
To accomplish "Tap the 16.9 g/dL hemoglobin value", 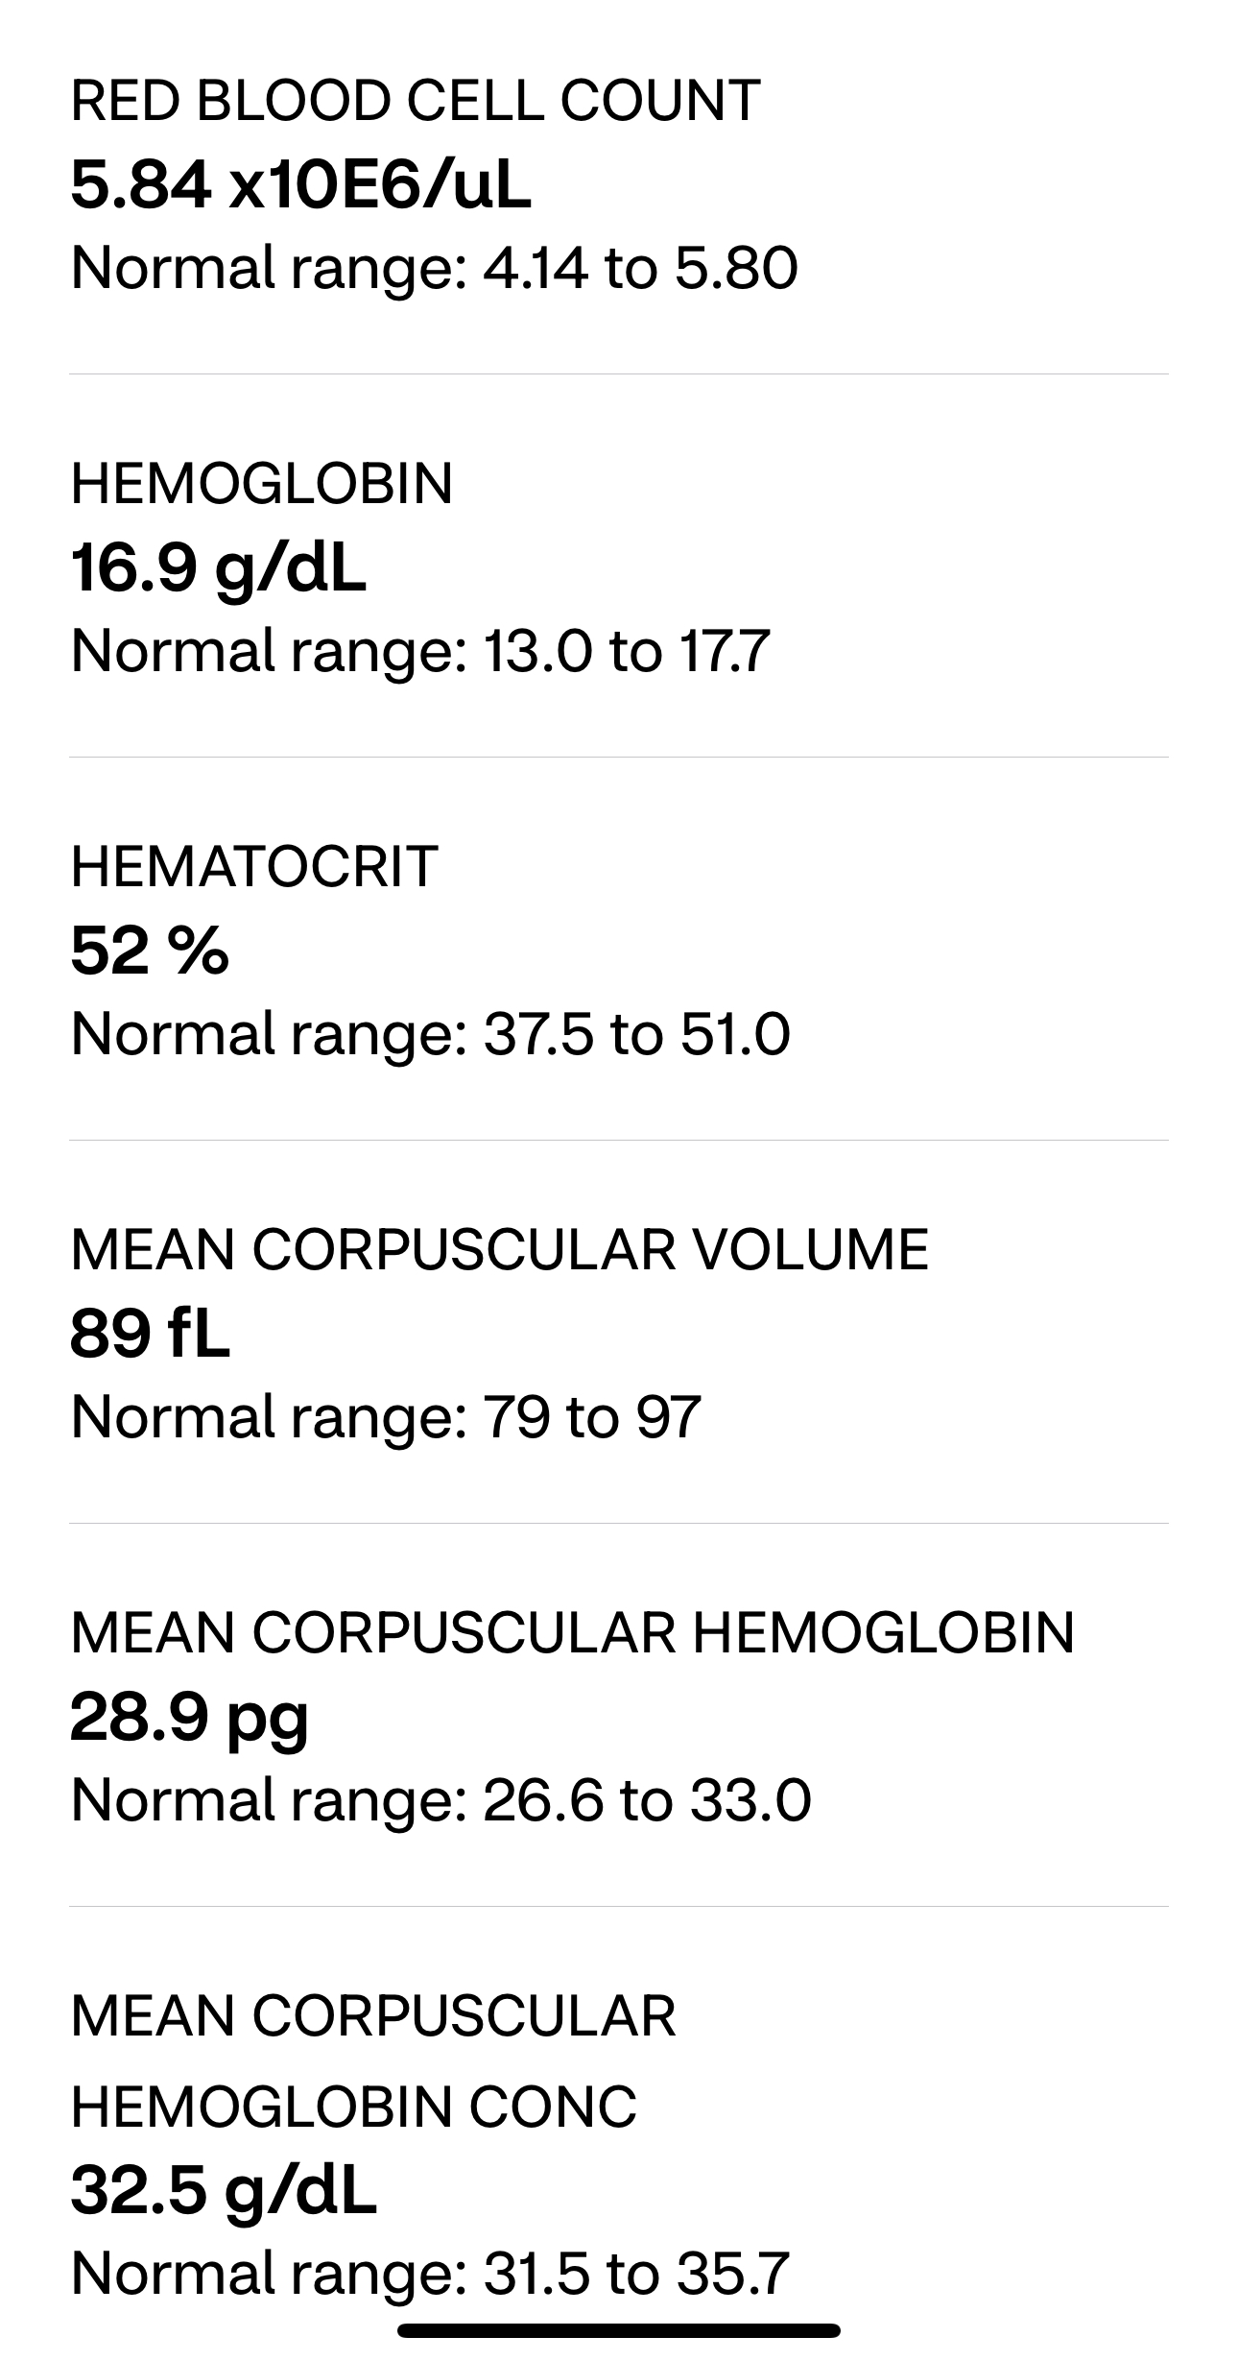I will pos(218,568).
